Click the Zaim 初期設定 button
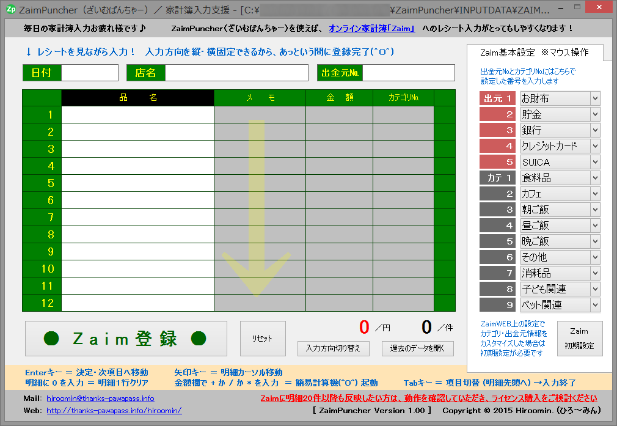617x426 pixels. pos(579,338)
